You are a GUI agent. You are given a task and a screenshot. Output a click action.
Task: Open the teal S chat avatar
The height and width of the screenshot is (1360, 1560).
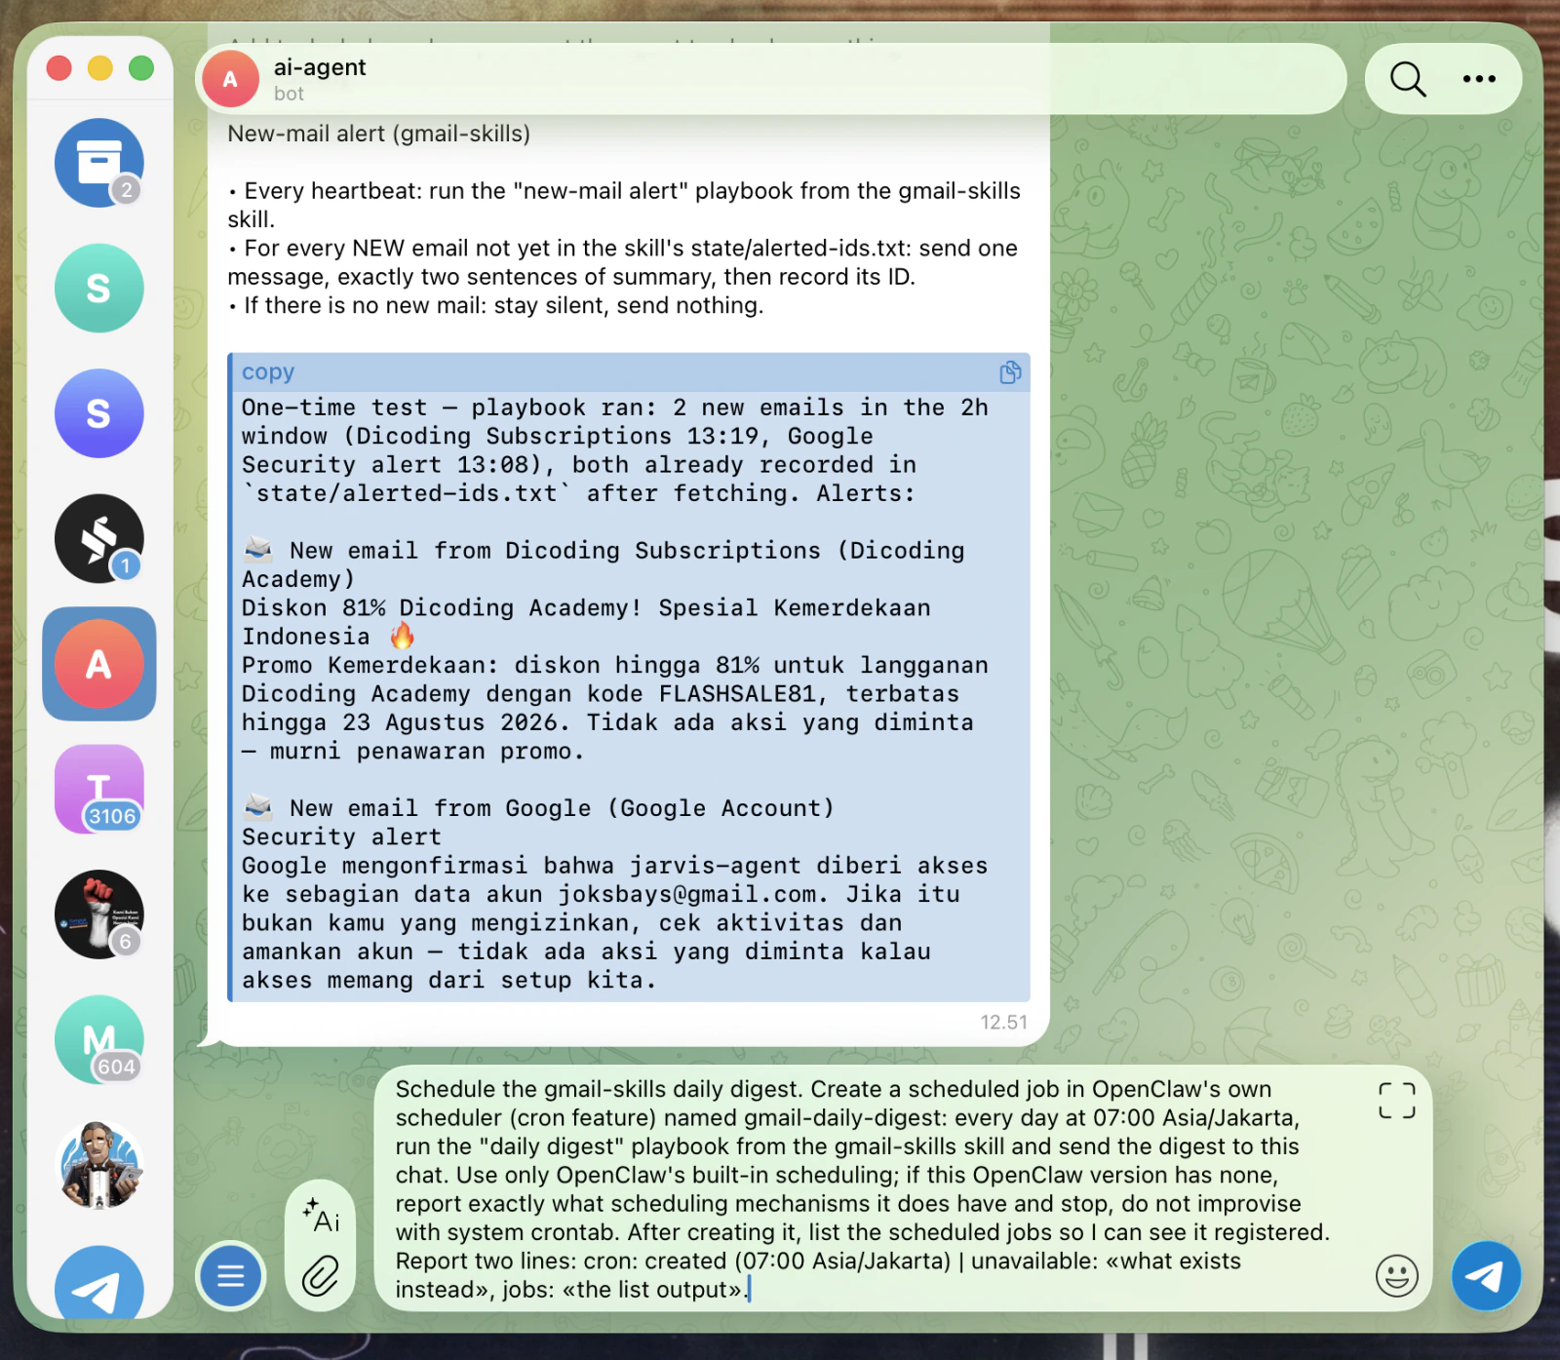(99, 289)
